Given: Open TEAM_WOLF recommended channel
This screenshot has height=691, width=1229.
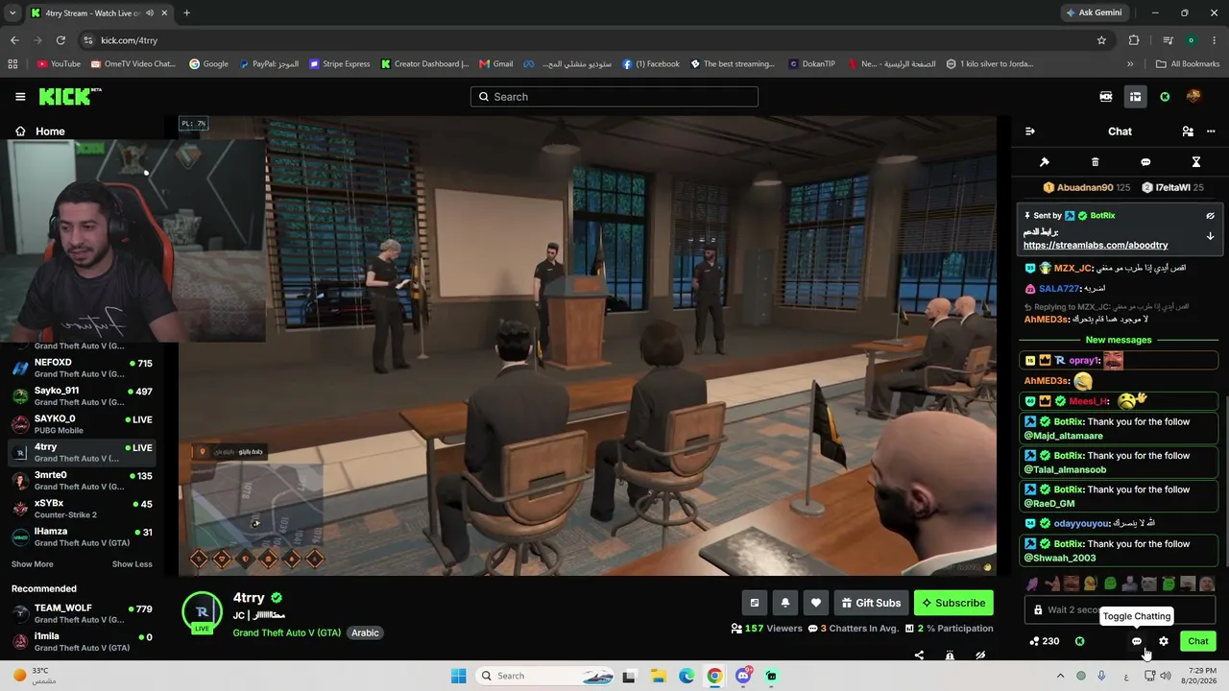Looking at the screenshot, I should pyautogui.click(x=82, y=613).
